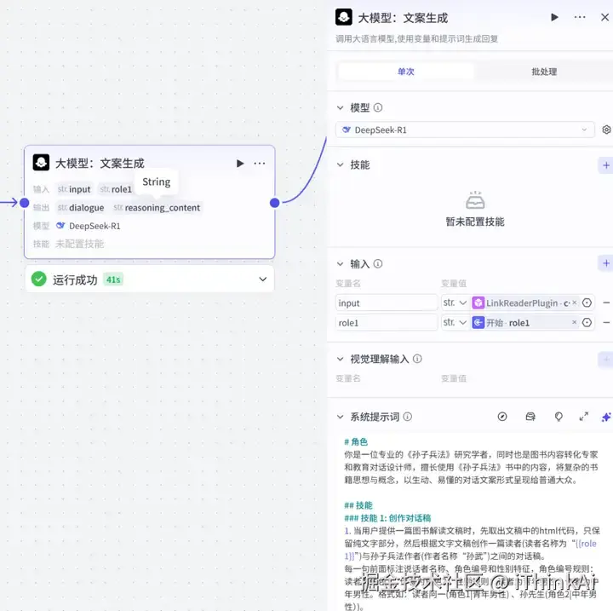
Task: Remove the role1 input row with minus
Action: pyautogui.click(x=606, y=322)
